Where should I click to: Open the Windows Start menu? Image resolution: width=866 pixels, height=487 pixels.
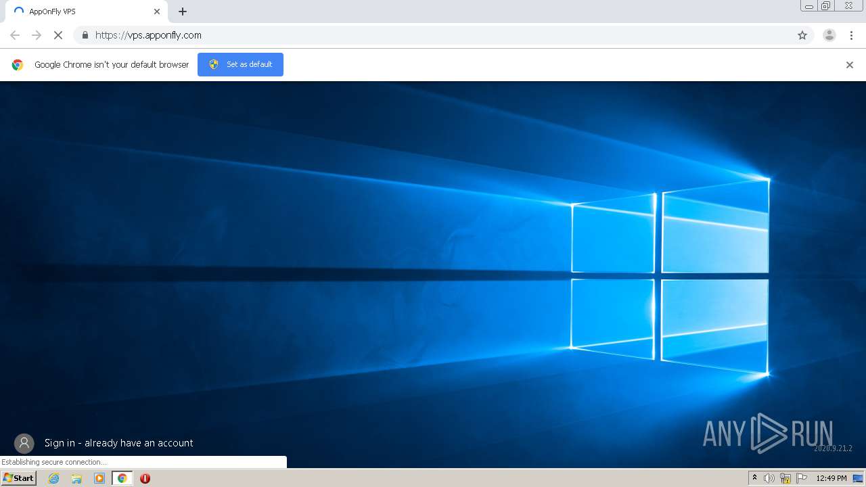[x=19, y=478]
